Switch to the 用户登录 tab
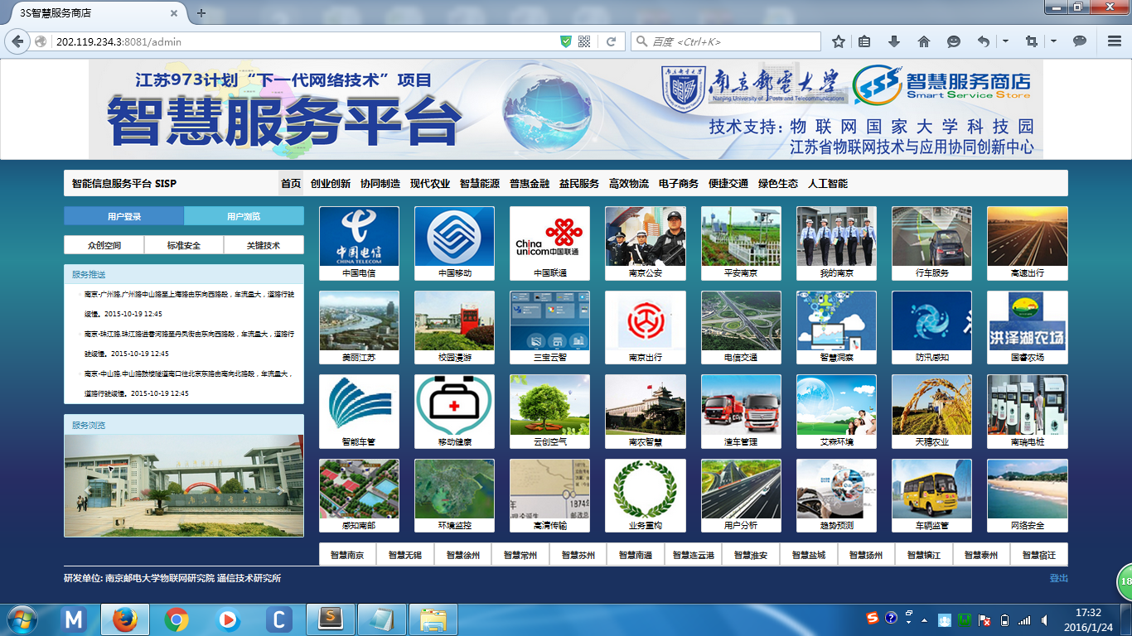Viewport: 1132px width, 636px height. click(123, 216)
